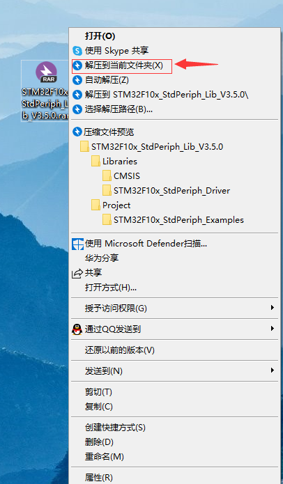Open 授予访问权限(G) menu entry

[116, 308]
